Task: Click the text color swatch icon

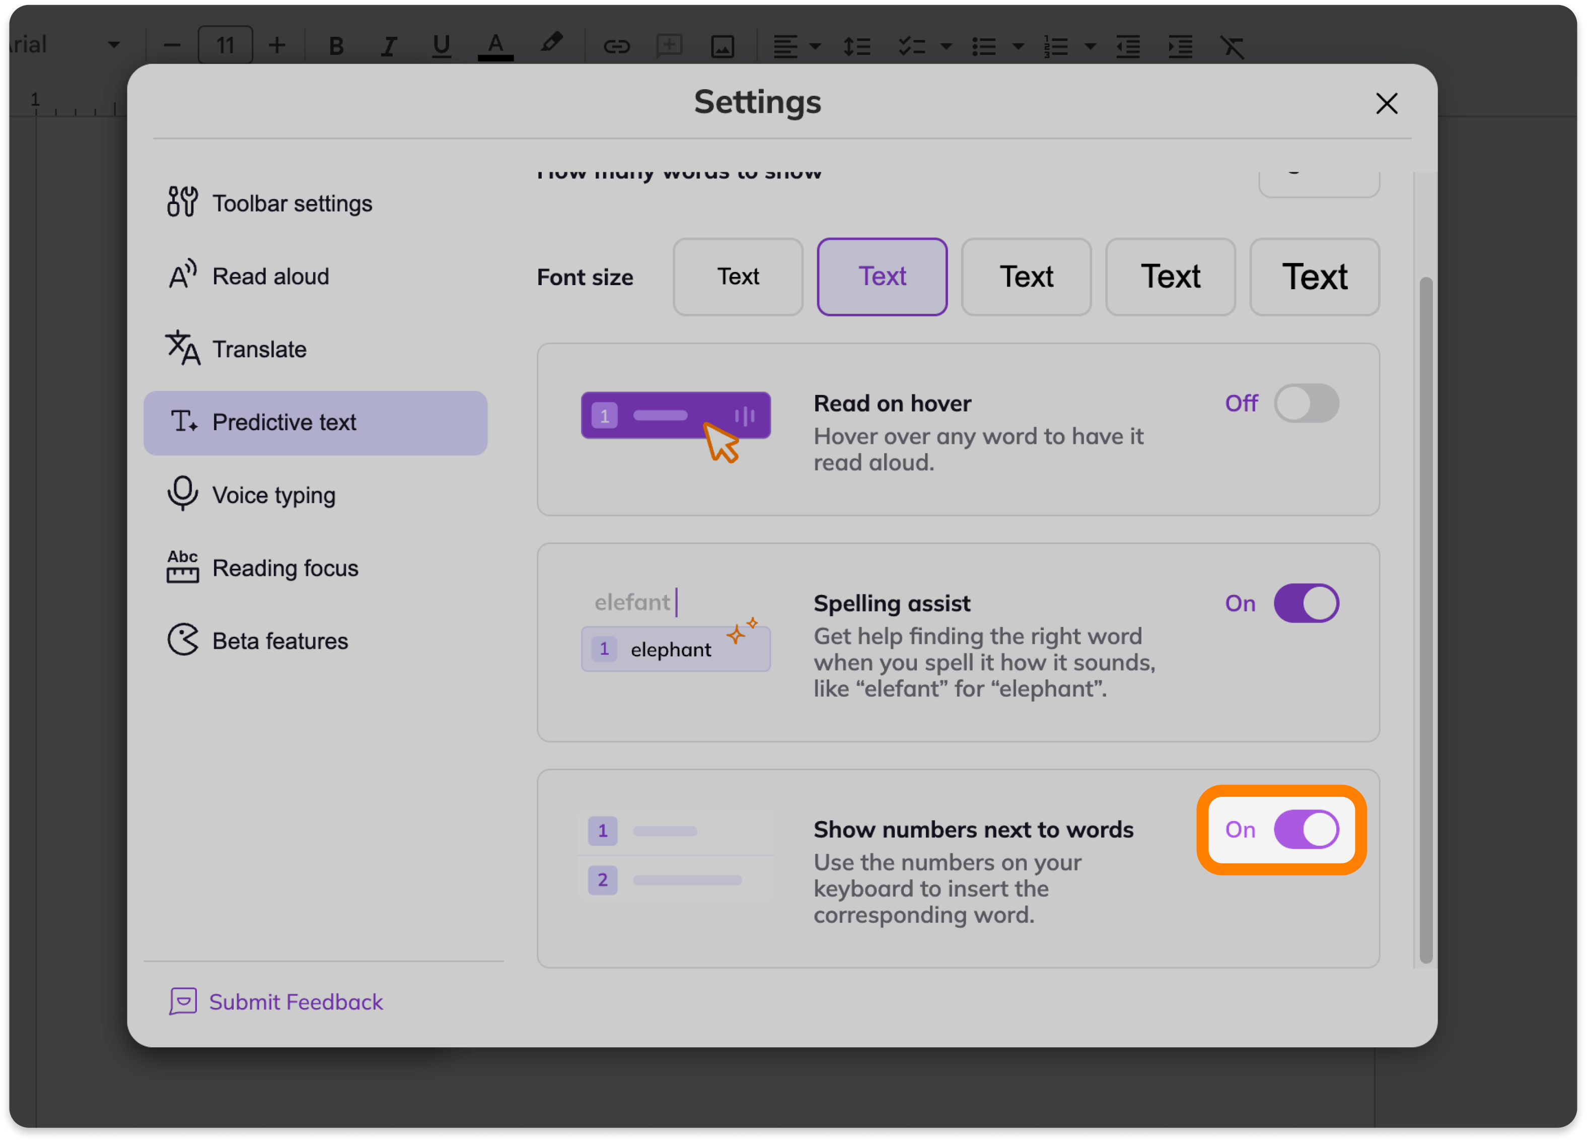Action: 495,46
